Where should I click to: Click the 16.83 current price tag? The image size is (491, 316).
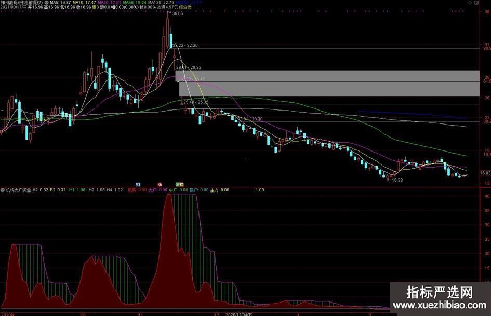pos(485,173)
